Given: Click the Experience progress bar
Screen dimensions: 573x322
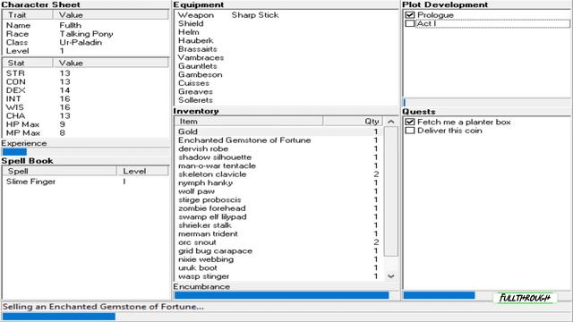Looking at the screenshot, I should (86, 152).
